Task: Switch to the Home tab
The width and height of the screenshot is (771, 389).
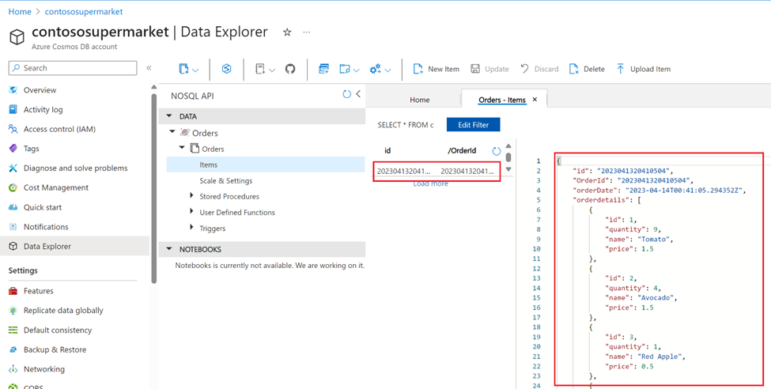Action: click(x=419, y=100)
